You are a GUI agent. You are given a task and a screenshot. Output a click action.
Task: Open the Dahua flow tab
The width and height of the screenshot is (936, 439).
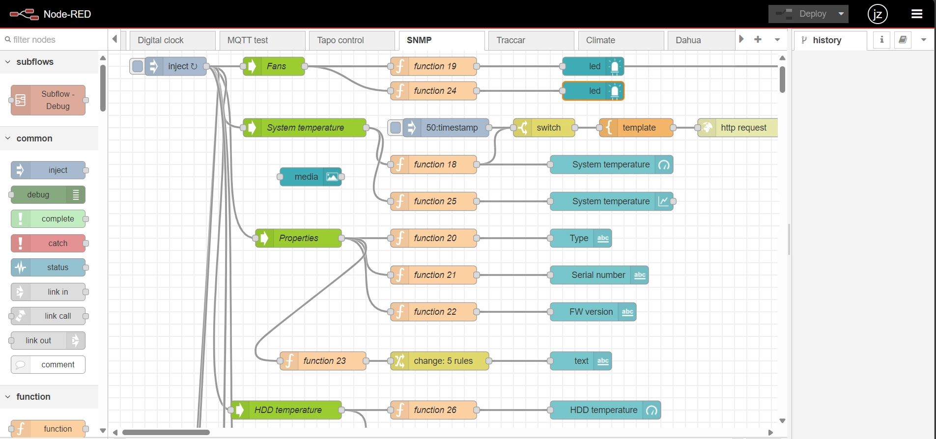pos(702,40)
